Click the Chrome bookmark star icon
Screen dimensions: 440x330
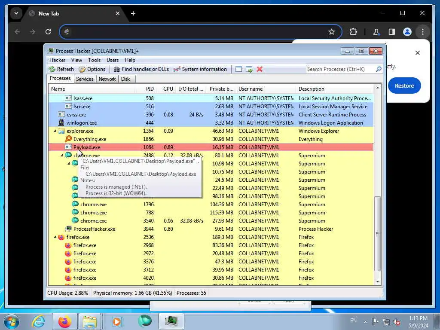[x=331, y=32]
